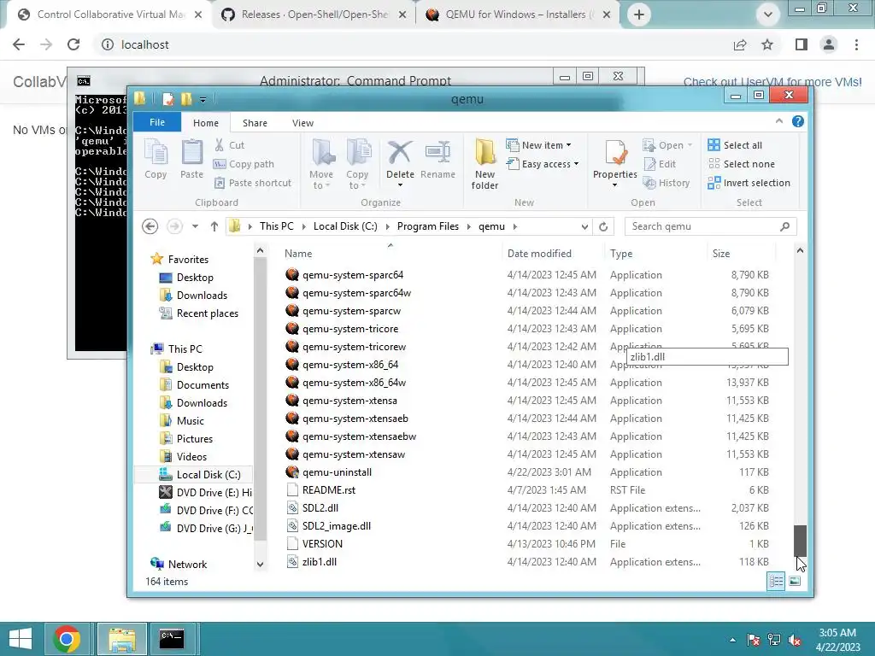Click Copy path in the ribbon

[244, 164]
